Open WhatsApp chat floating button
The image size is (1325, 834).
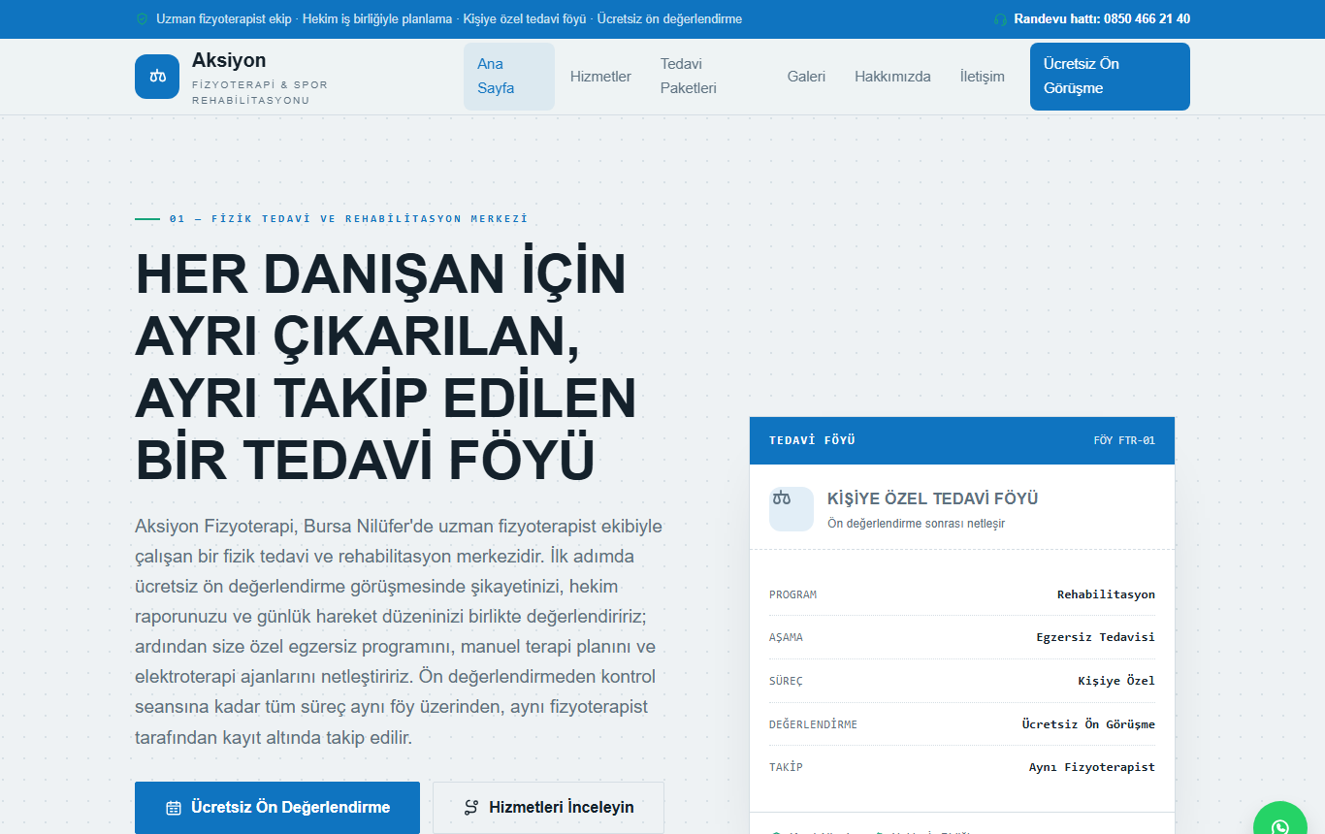pos(1280,826)
